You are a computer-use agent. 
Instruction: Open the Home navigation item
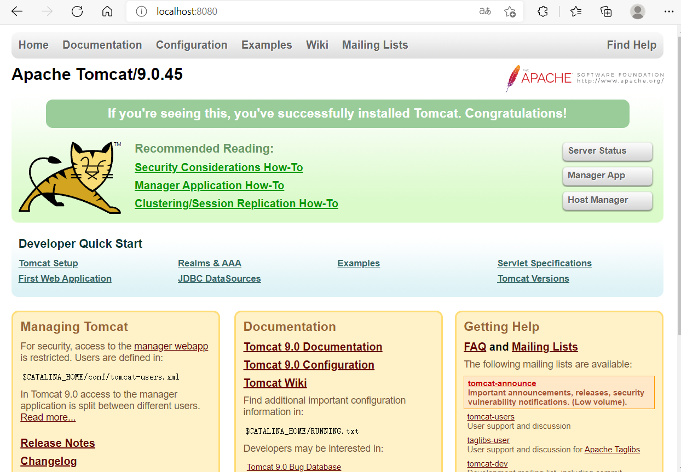point(33,45)
